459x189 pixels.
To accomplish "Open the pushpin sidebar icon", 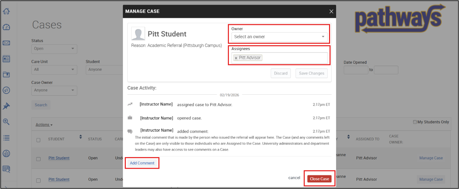I will point(6,106).
